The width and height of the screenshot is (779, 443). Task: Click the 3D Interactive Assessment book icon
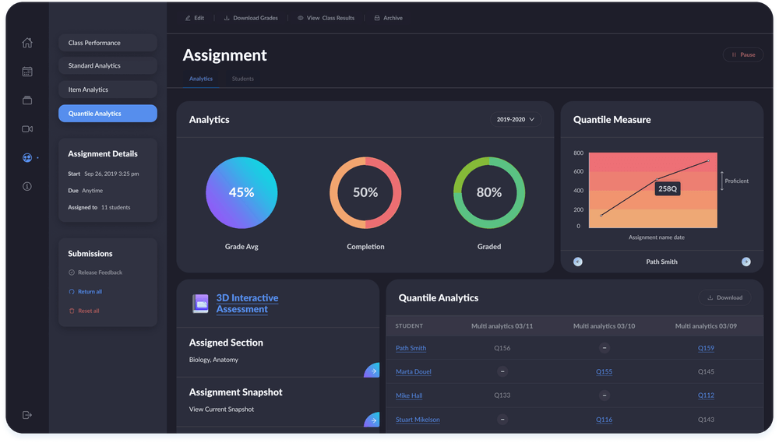(201, 304)
